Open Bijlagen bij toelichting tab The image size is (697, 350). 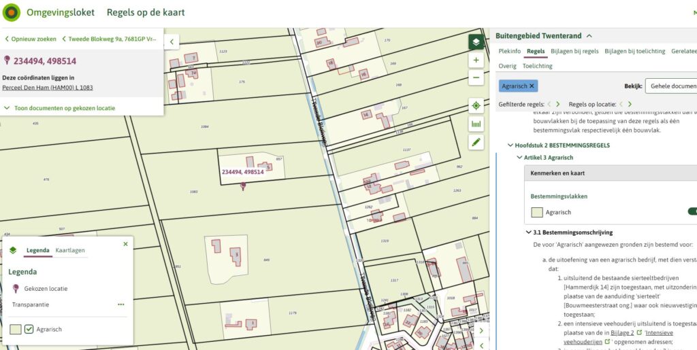(x=635, y=51)
